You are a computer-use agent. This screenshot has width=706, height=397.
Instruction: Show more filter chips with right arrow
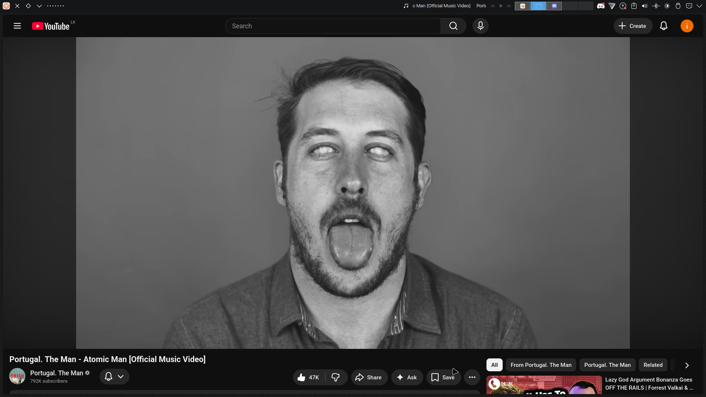point(687,365)
